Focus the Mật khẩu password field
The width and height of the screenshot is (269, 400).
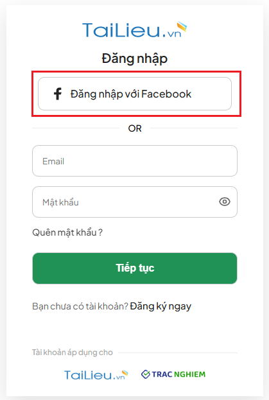[135, 202]
